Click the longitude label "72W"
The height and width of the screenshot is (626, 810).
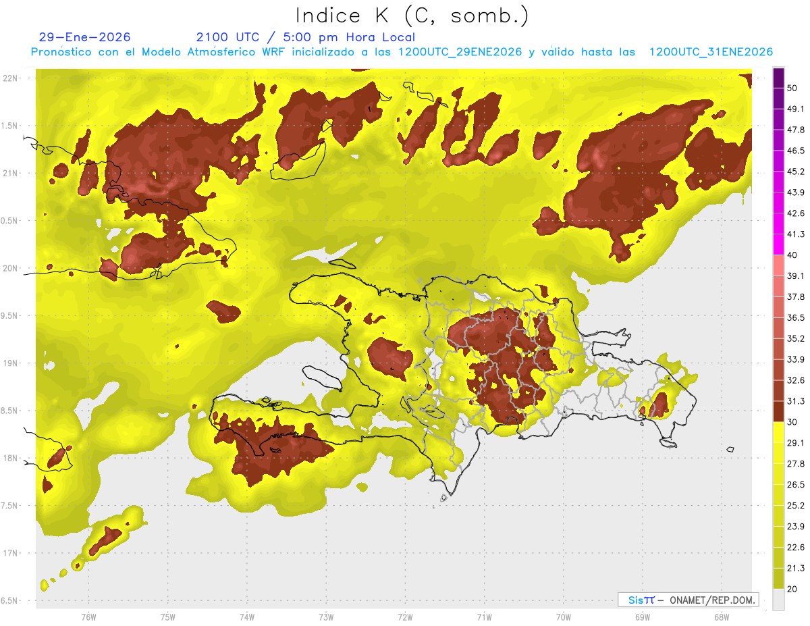tap(405, 617)
